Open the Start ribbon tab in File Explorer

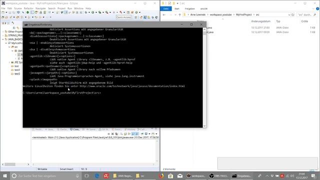177,8
